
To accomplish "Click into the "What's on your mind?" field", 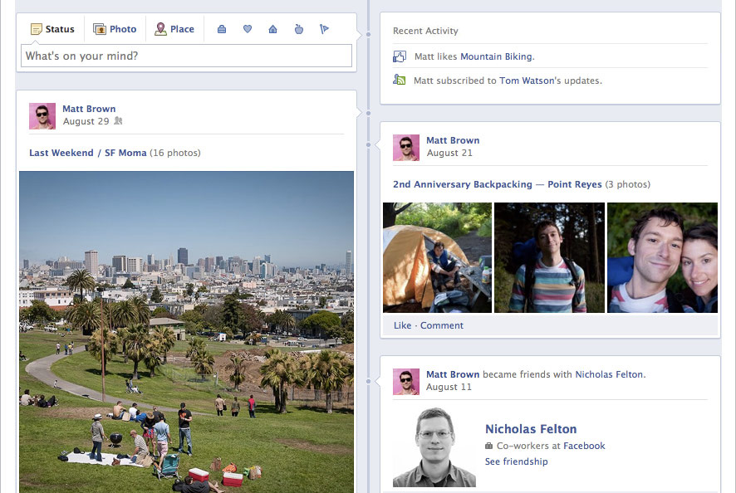I will 186,56.
